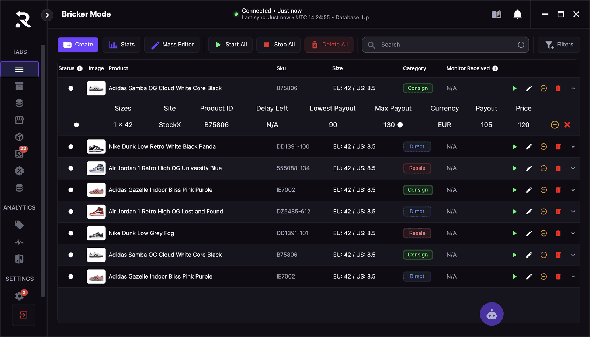This screenshot has width=590, height=337.
Task: Click minus circle on the StockX sub-row
Action: click(x=555, y=125)
